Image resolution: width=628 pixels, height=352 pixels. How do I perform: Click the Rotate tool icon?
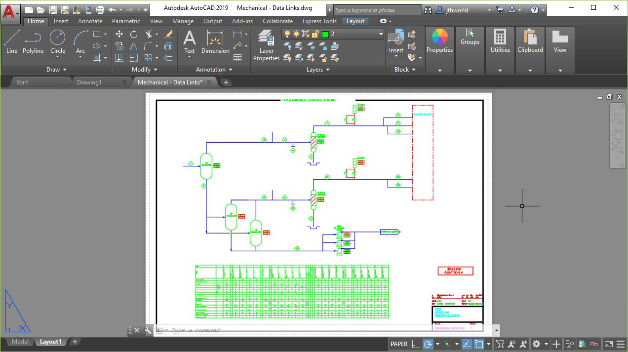pyautogui.click(x=134, y=34)
